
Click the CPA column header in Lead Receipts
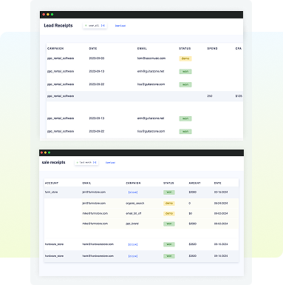(239, 49)
